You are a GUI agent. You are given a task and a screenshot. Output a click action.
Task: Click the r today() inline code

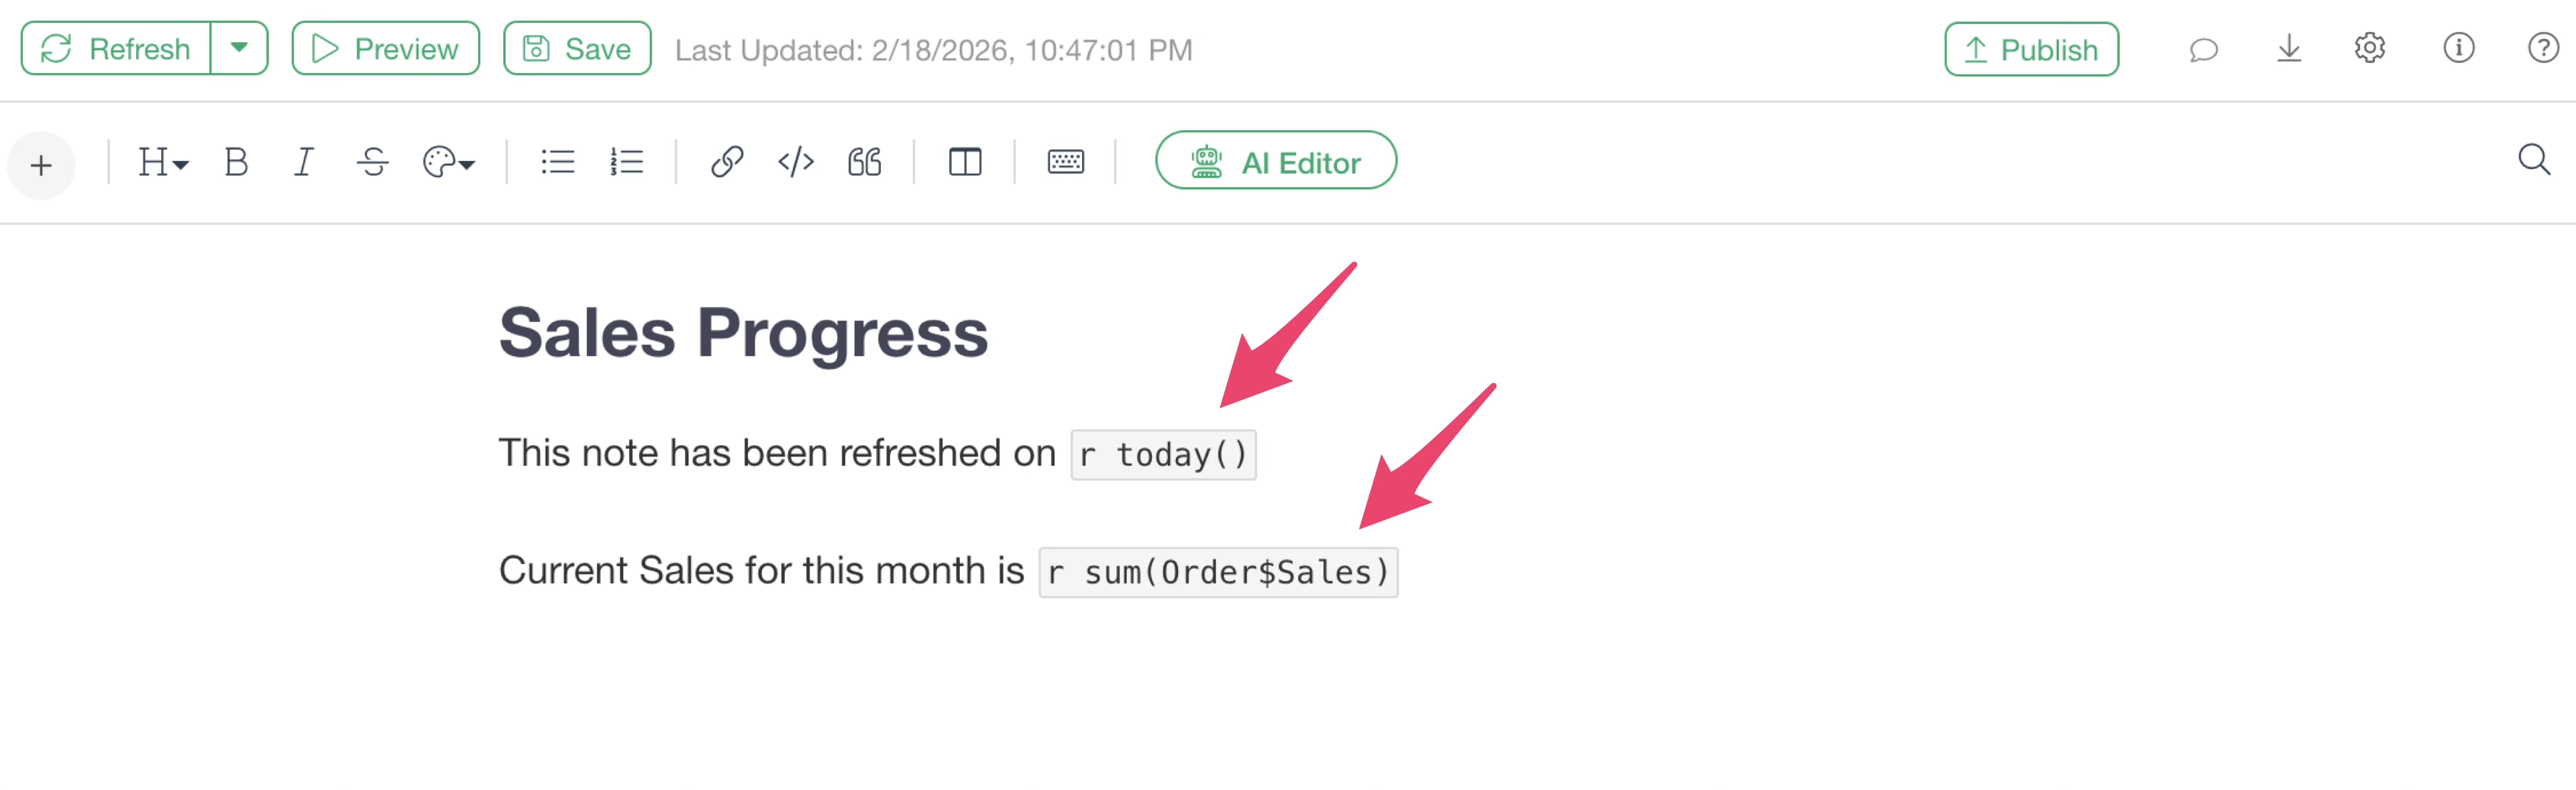pyautogui.click(x=1163, y=455)
